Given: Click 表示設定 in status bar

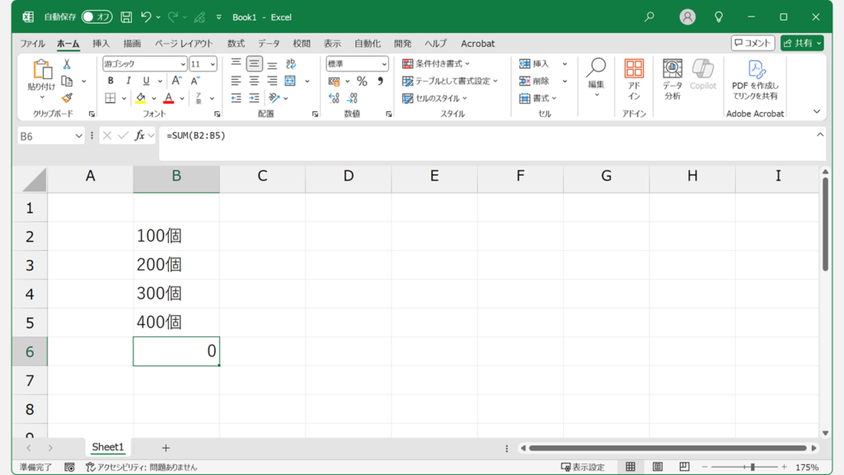Looking at the screenshot, I should pyautogui.click(x=583, y=467).
